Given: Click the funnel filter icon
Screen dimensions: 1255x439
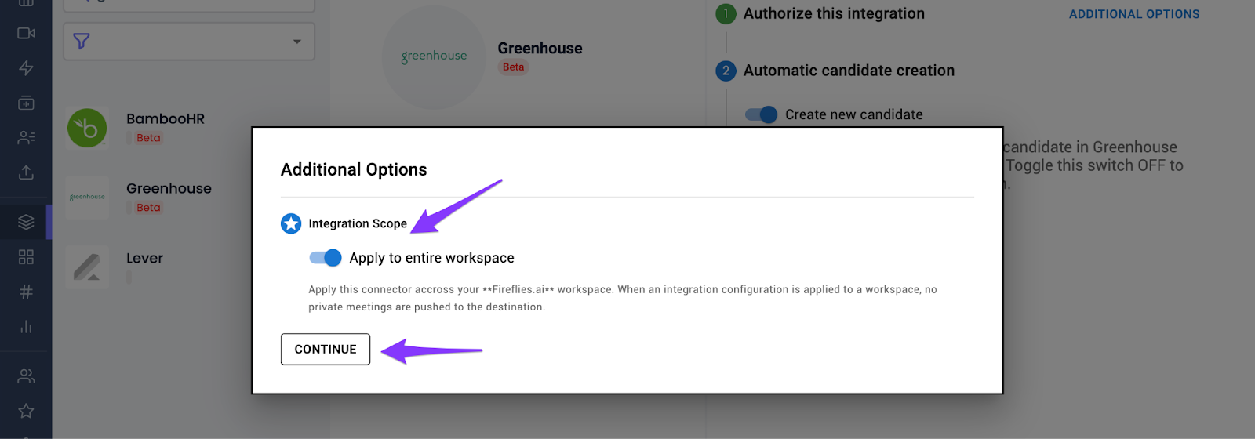Looking at the screenshot, I should [x=82, y=42].
